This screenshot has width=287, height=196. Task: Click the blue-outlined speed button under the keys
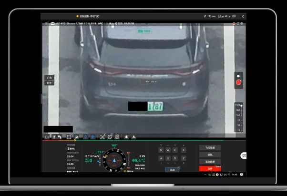click(x=172, y=170)
